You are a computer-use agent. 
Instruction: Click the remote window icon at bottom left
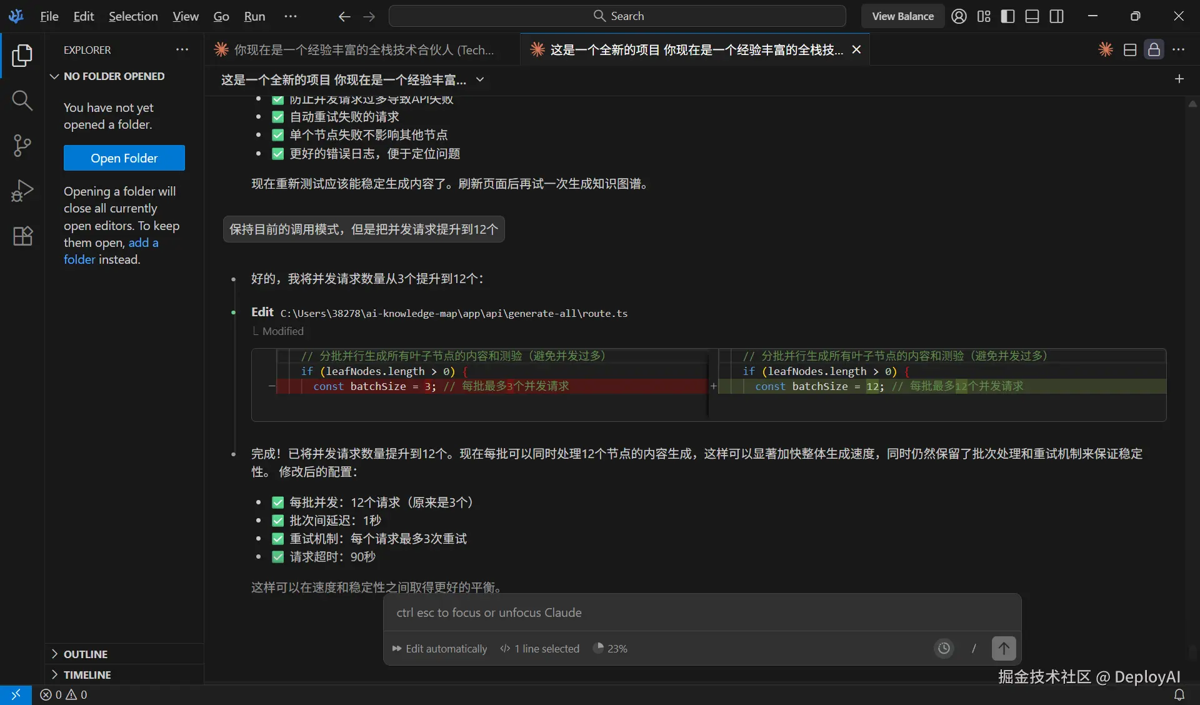click(x=16, y=695)
